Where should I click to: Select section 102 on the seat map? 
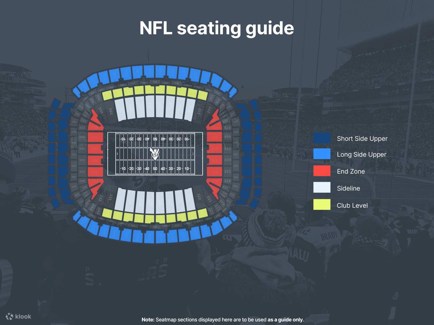[111, 111]
